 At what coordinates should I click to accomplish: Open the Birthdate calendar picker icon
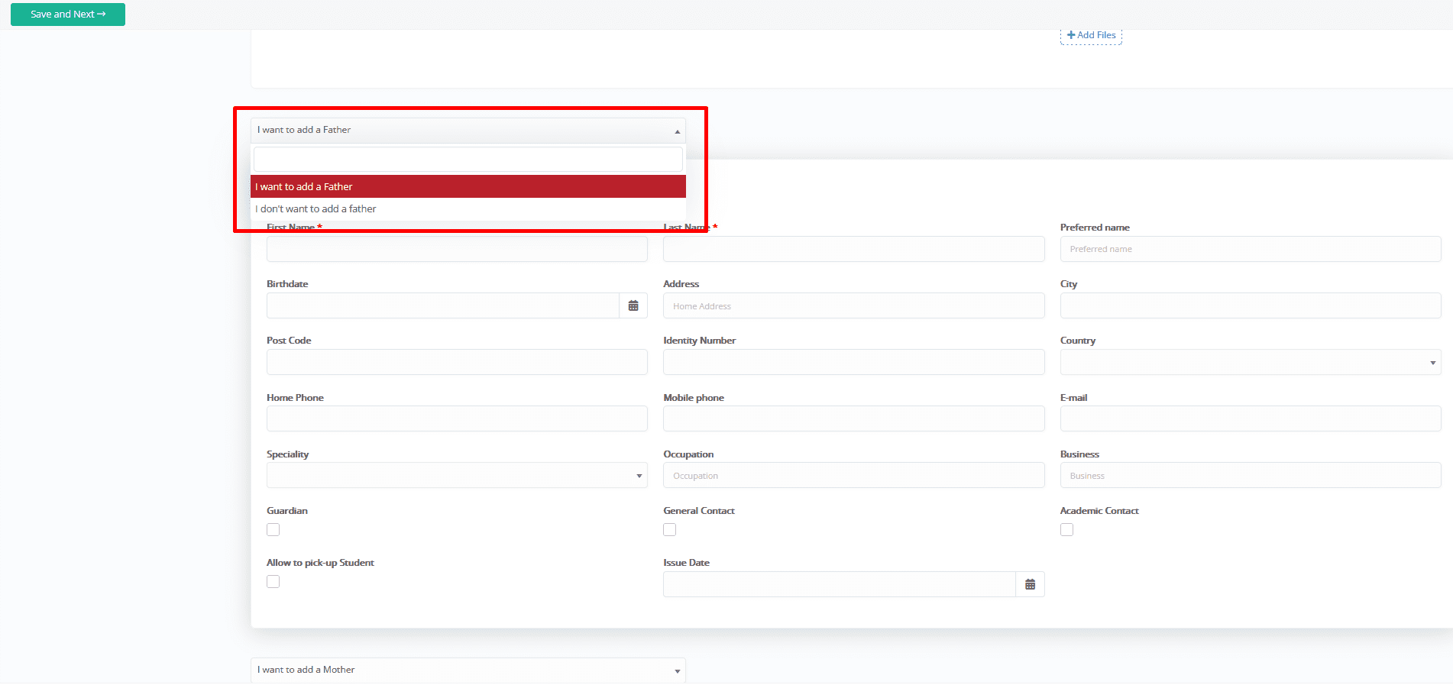click(x=633, y=305)
